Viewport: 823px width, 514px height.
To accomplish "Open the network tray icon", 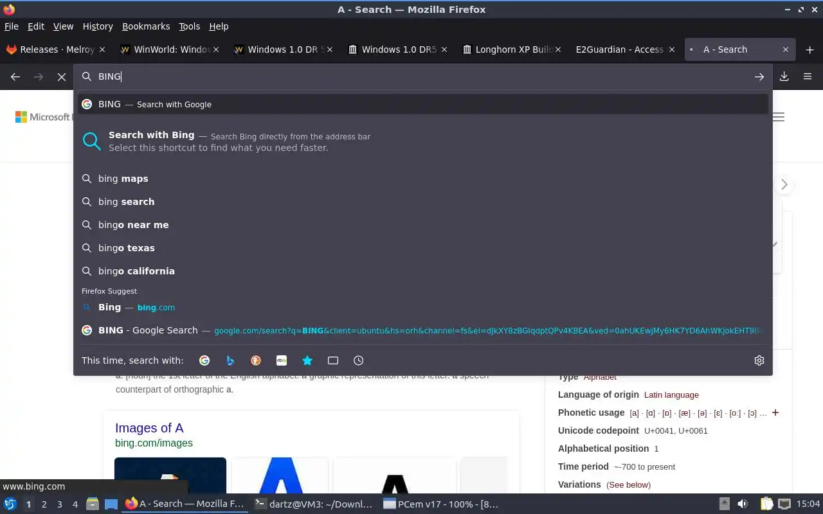I will (x=784, y=504).
